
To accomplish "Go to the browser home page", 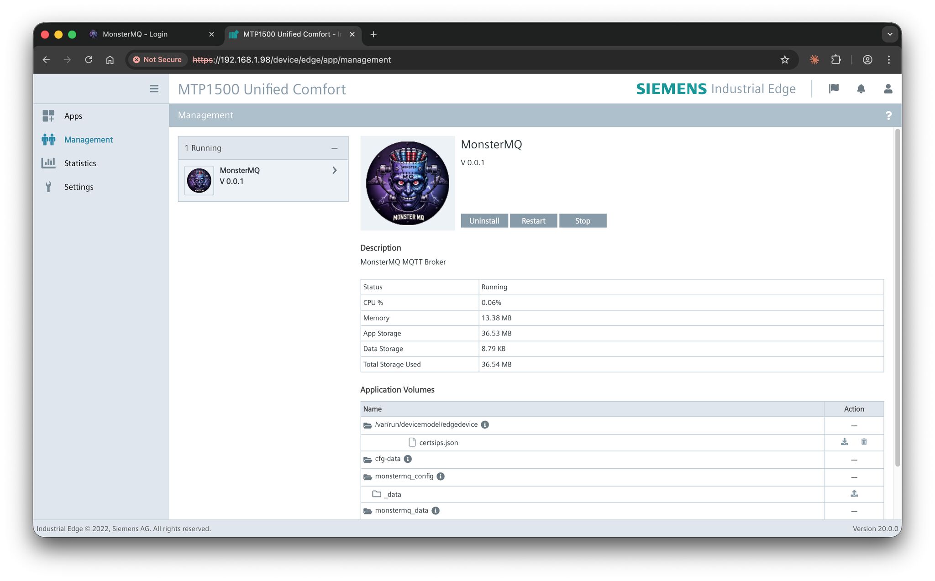I will point(110,60).
